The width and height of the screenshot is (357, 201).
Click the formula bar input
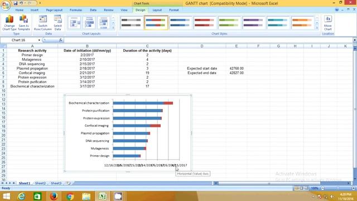coord(208,40)
